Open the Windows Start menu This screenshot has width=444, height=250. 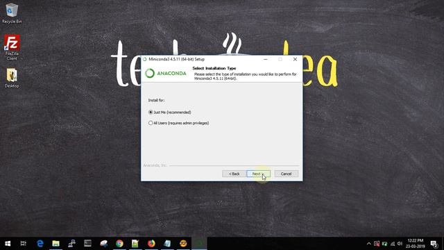point(8,244)
